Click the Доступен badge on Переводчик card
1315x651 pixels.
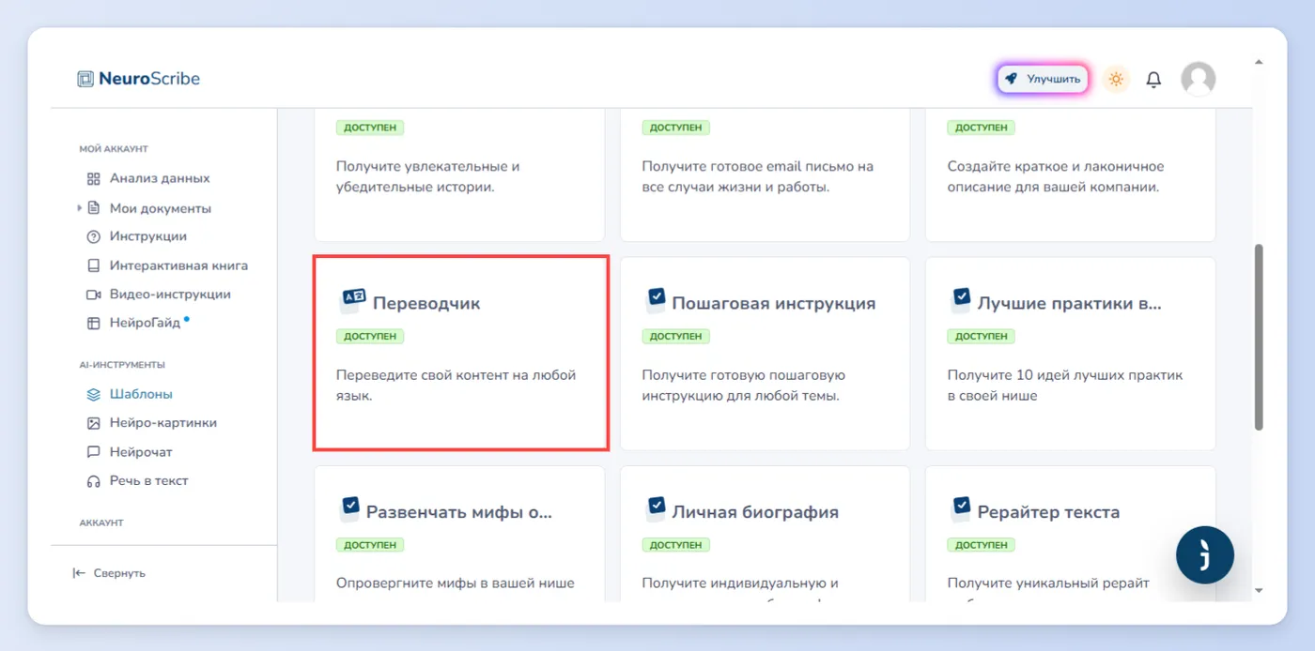(x=370, y=336)
